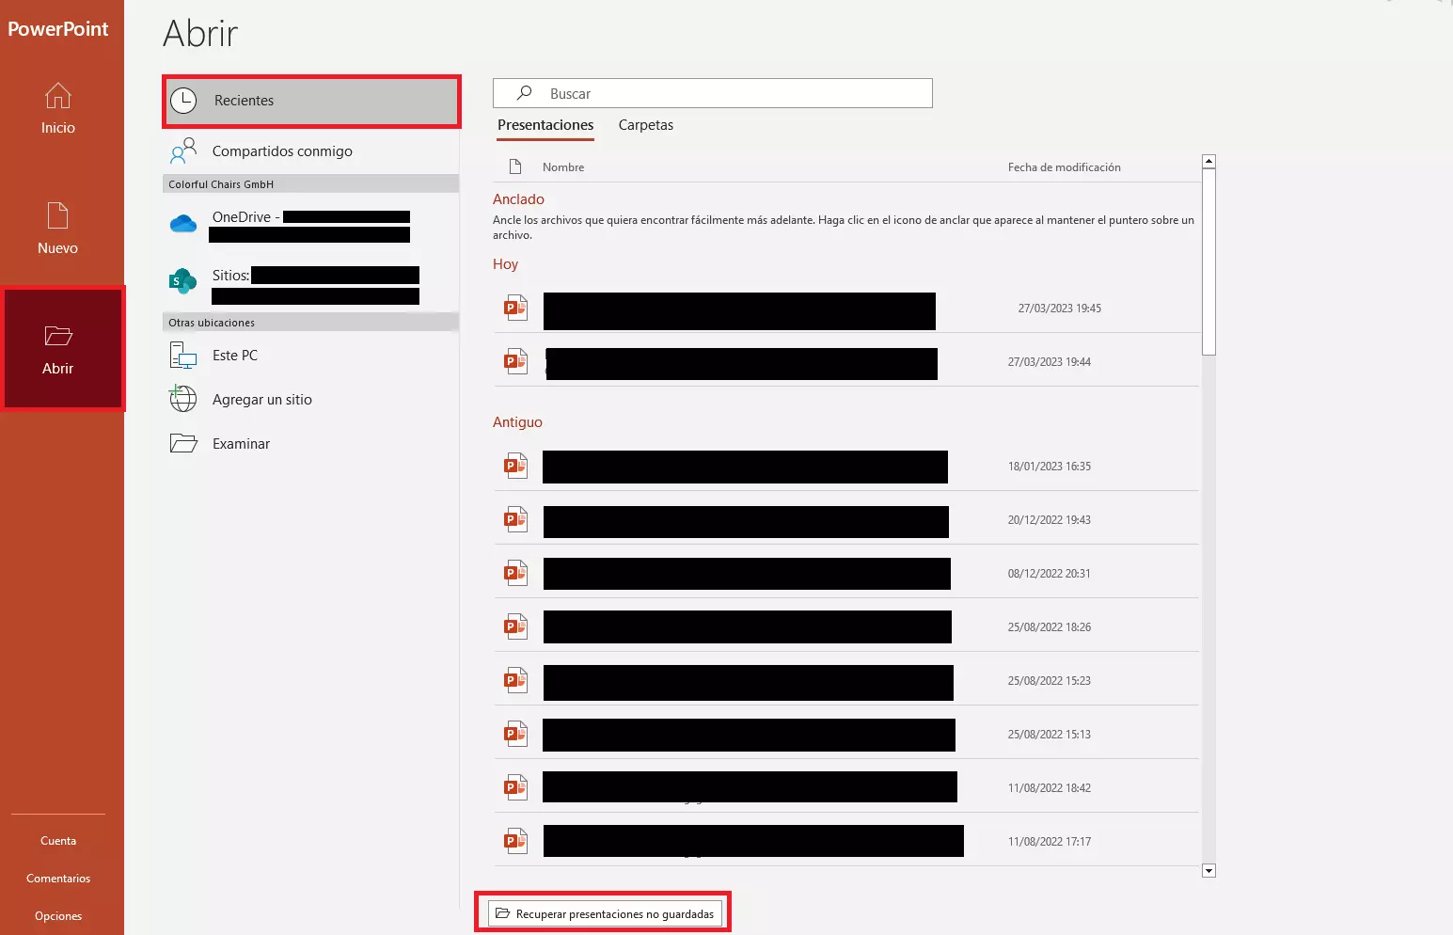Click the Buscar search field
This screenshot has width=1453, height=935.
[x=724, y=94]
